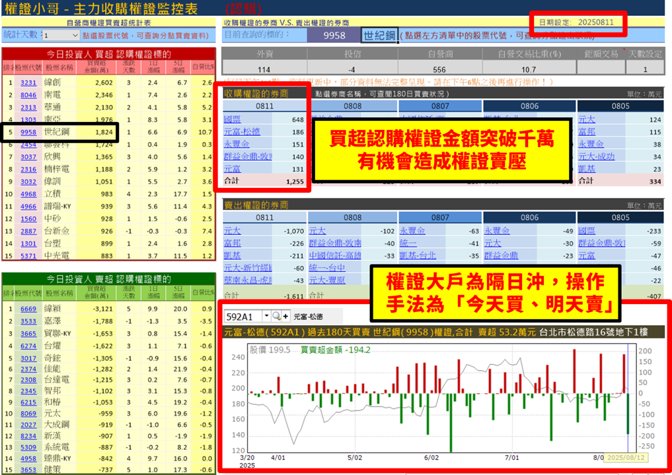Select stock code 4966 譜瑞-KY
Viewport: 672px width, 475px height.
point(28,206)
